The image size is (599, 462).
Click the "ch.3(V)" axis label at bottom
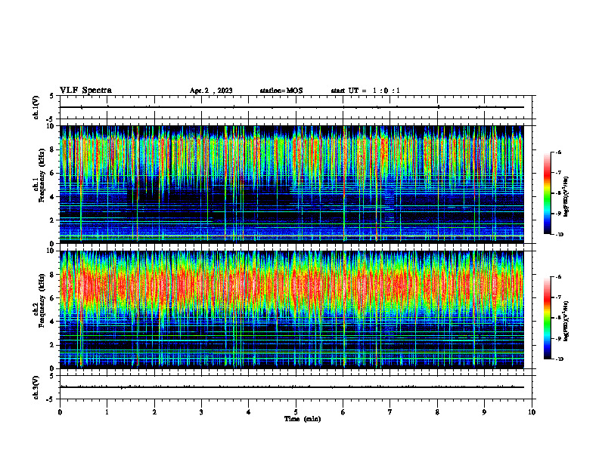[36, 387]
